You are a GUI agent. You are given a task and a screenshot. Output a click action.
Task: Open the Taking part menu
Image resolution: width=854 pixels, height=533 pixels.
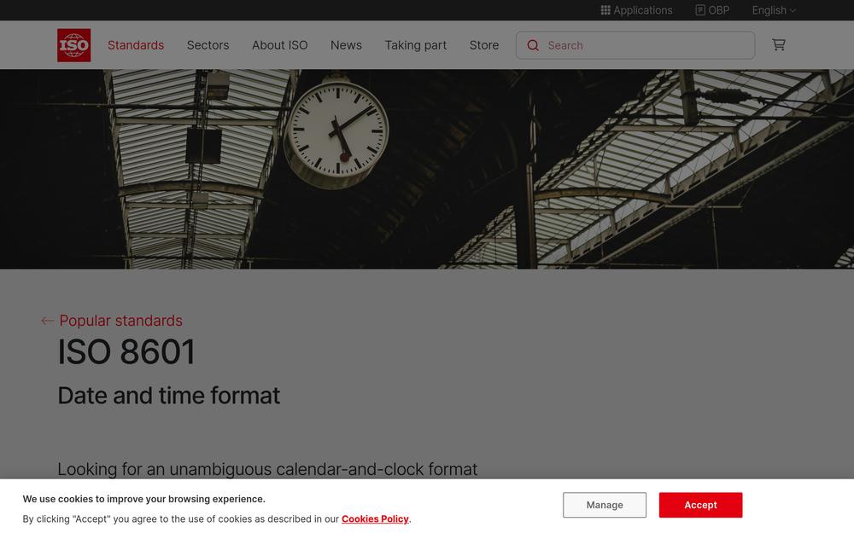click(416, 45)
